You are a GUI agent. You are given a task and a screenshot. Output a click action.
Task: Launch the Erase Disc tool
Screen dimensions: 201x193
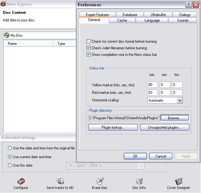click(x=100, y=181)
